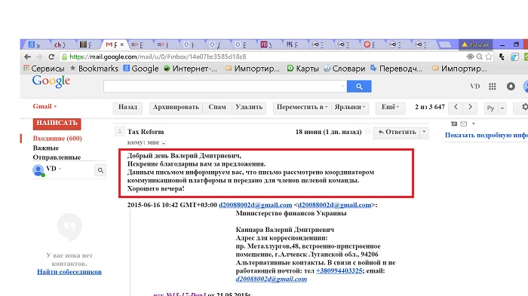The image size is (528, 296).
Task: Open the Отправленные folder
Action: point(57,157)
